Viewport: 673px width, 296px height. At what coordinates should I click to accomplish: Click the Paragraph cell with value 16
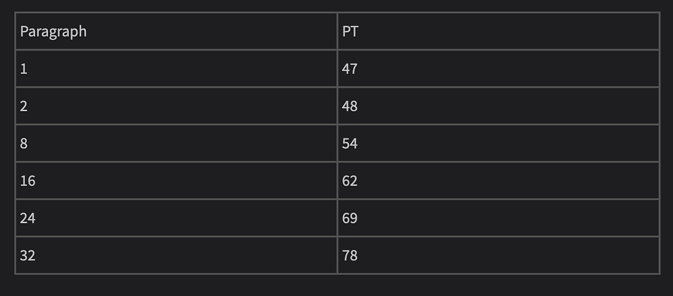click(176, 180)
